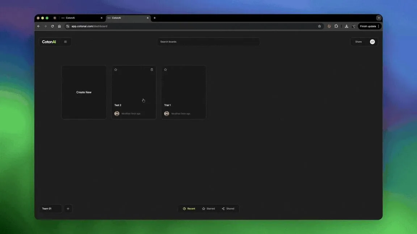This screenshot has width=417, height=234.
Task: Click the CotonAI logo
Action: tap(49, 42)
